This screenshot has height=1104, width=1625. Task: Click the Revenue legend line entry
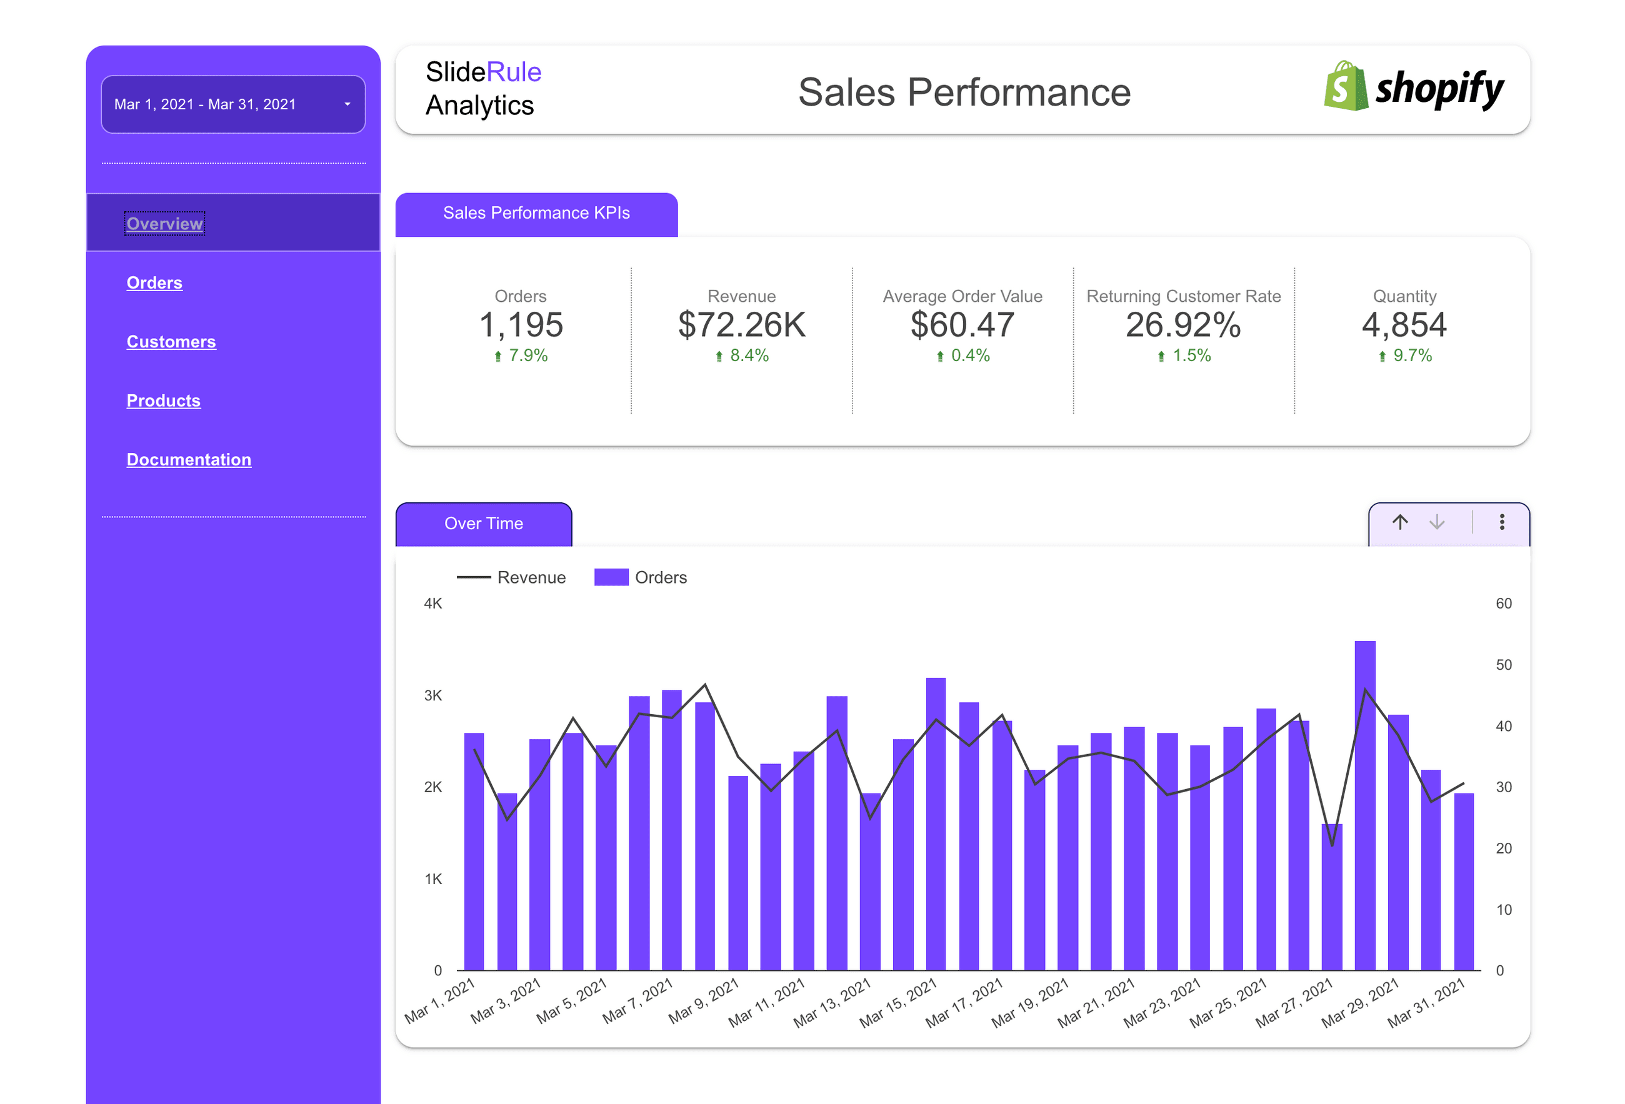[511, 577]
